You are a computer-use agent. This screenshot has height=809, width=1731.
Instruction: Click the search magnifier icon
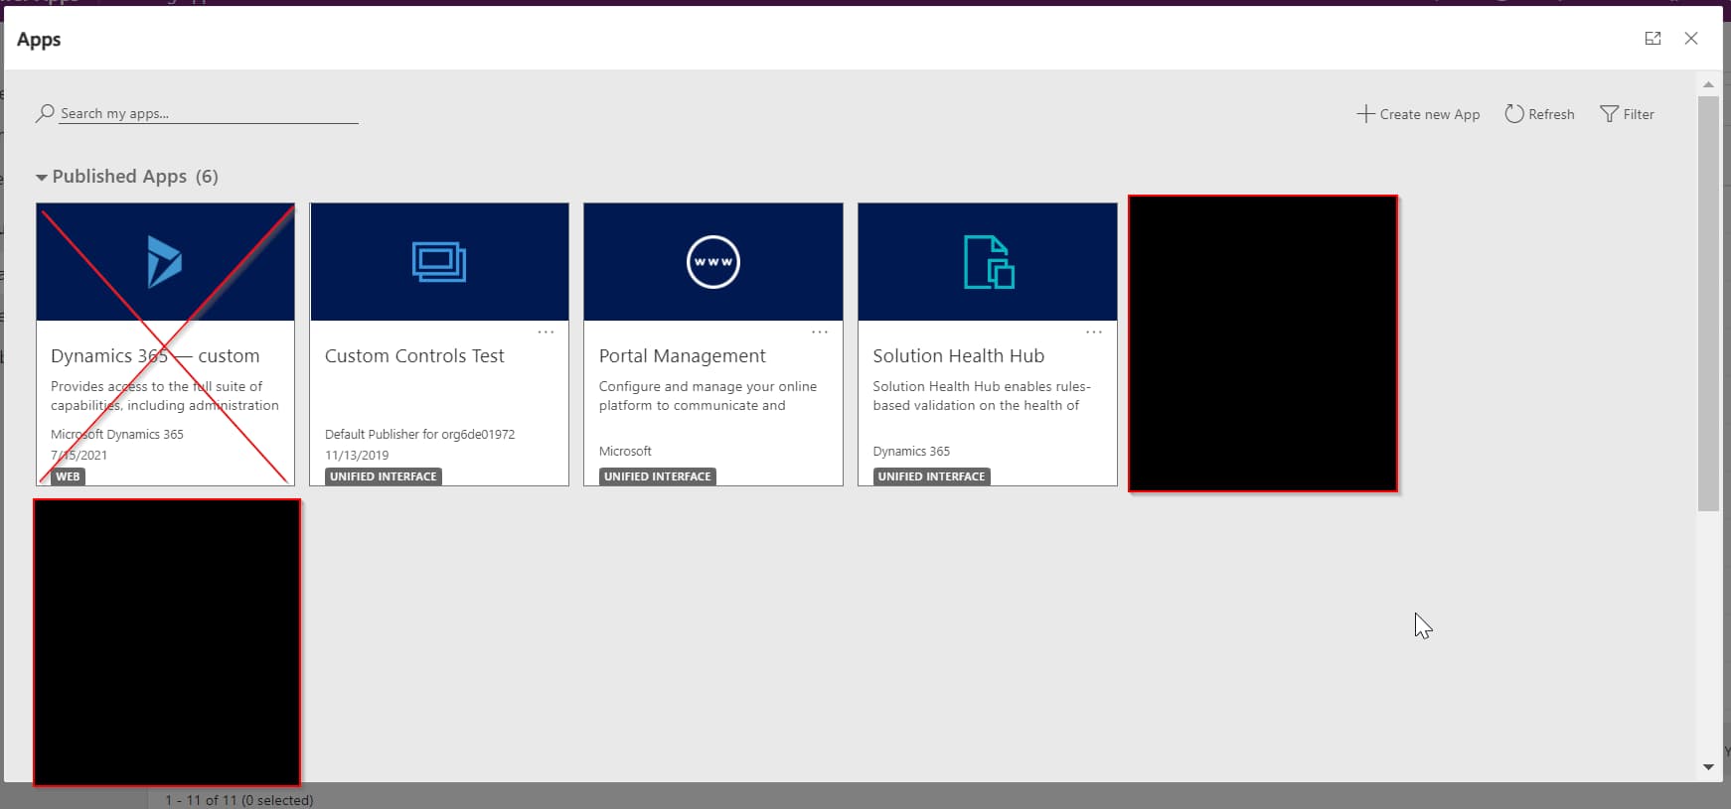(x=45, y=113)
